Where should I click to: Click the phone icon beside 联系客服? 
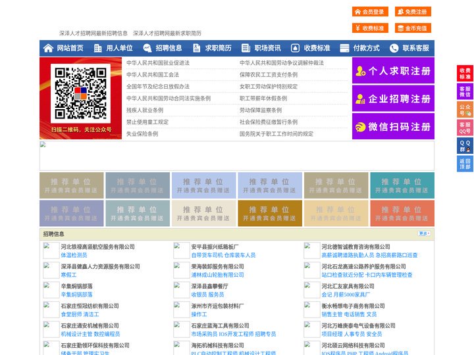[394, 48]
